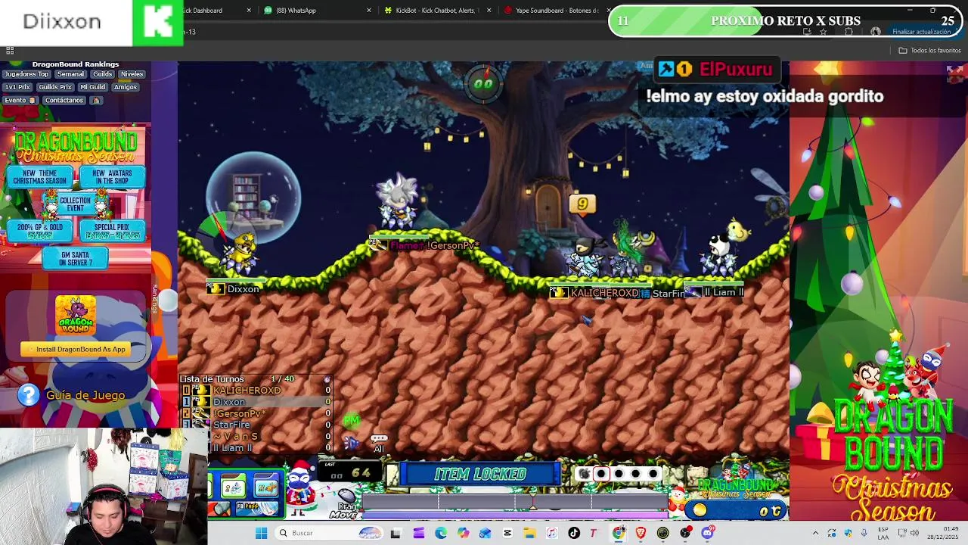Select the red-highlighted shot mode circle

point(602,474)
